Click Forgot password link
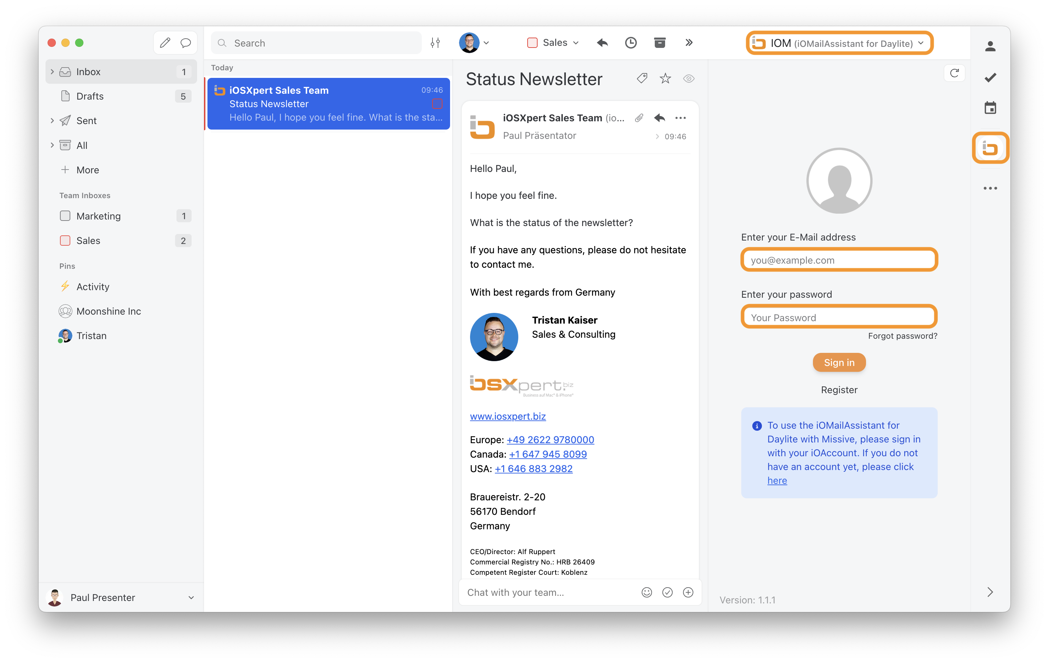The width and height of the screenshot is (1049, 663). click(x=903, y=336)
